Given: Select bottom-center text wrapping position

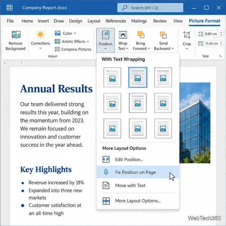Looking at the screenshot, I should (x=138, y=128).
